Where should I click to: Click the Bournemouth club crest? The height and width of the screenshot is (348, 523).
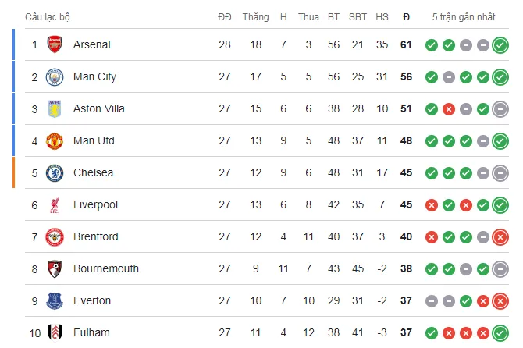click(x=54, y=268)
